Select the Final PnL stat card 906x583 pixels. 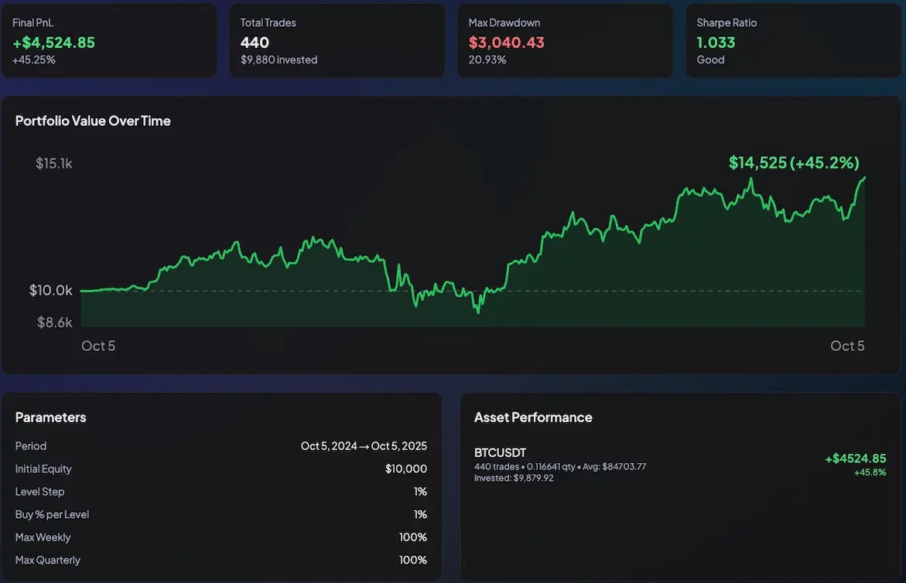[109, 40]
